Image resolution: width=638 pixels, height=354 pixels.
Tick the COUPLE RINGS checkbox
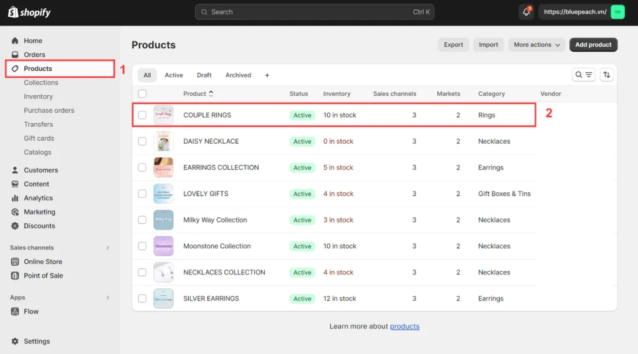[143, 115]
